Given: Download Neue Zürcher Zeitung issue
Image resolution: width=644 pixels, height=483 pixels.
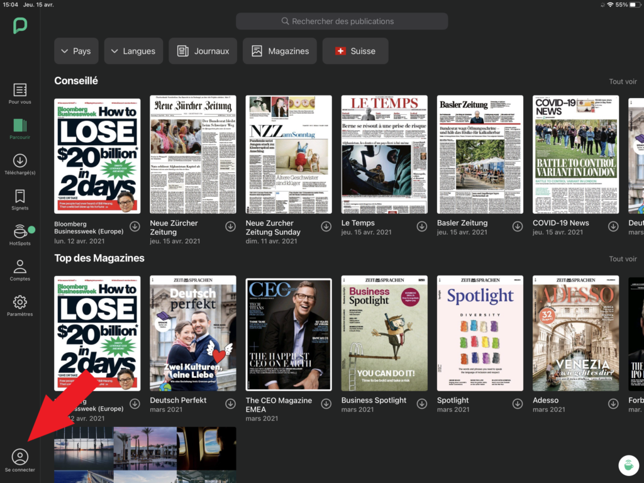Looking at the screenshot, I should [x=230, y=226].
